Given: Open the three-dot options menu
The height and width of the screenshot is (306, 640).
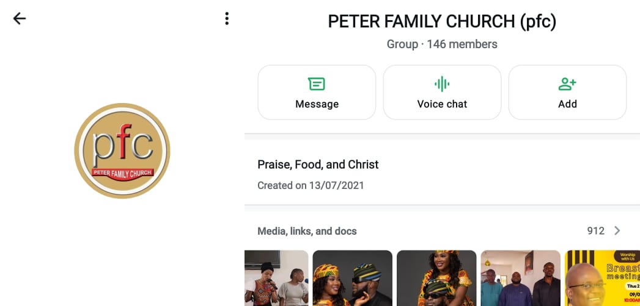Looking at the screenshot, I should pyautogui.click(x=227, y=19).
